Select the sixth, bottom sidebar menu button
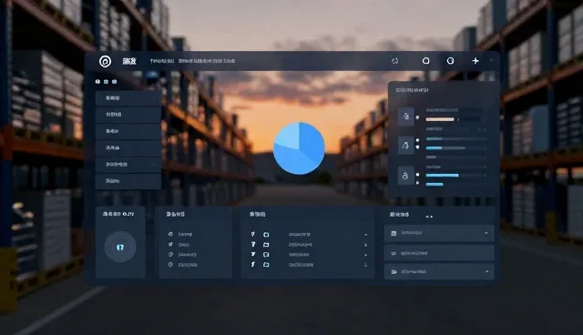Screen dimensions: 583x335 pyautogui.click(x=128, y=181)
